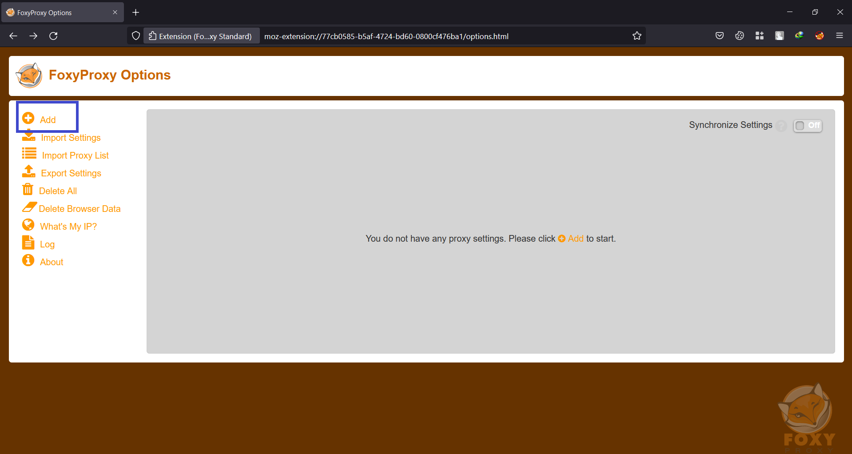Open the FoxyProxy toolbar extension icon
Image resolution: width=852 pixels, height=454 pixels.
[x=820, y=36]
